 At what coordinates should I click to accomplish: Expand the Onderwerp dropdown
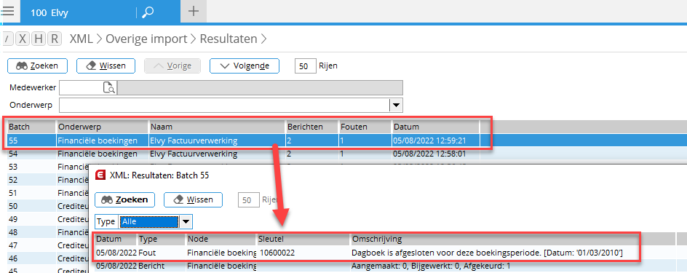tap(396, 105)
